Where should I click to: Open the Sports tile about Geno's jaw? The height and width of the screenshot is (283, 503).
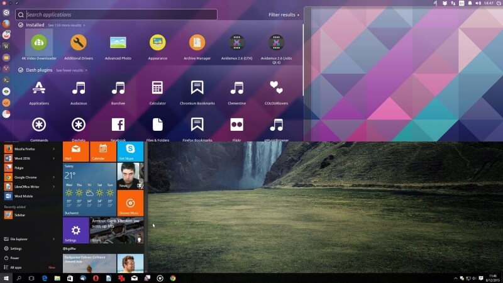(x=117, y=230)
